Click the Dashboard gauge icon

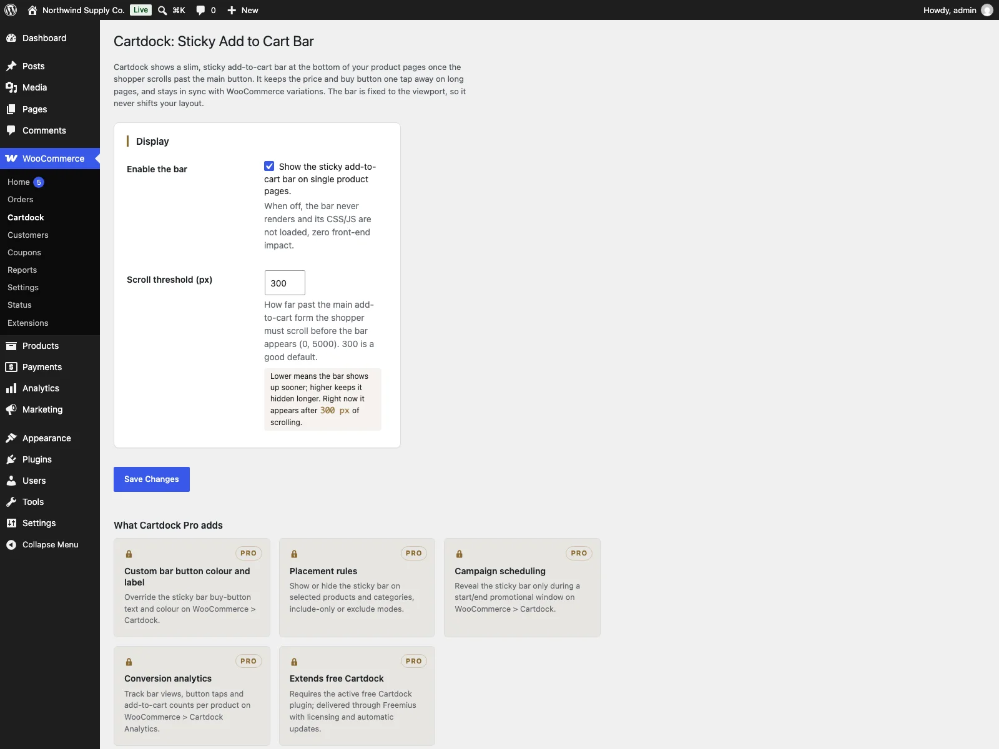(x=11, y=38)
